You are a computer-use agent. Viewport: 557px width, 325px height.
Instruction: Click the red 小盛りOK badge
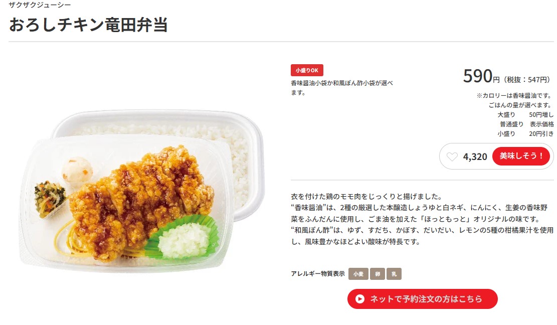tap(307, 70)
